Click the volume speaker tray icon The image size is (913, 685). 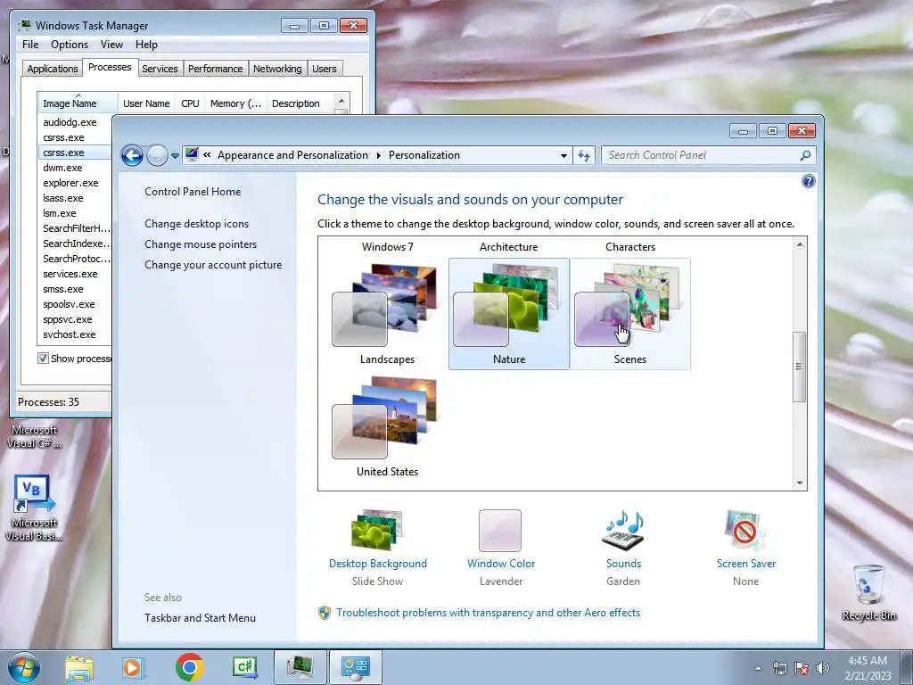[x=823, y=668]
